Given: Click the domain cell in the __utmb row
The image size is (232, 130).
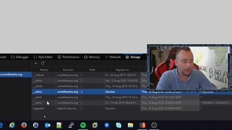Looking at the screenshot, I should click(x=68, y=86).
